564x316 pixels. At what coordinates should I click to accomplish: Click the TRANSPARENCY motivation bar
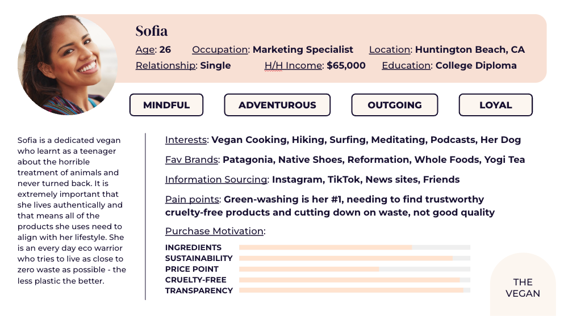[354, 290]
